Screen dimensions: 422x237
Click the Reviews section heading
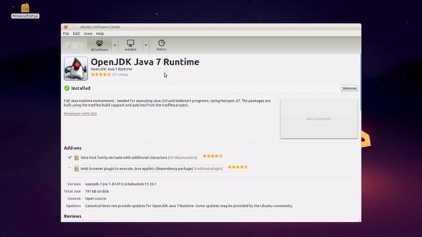[x=73, y=217]
